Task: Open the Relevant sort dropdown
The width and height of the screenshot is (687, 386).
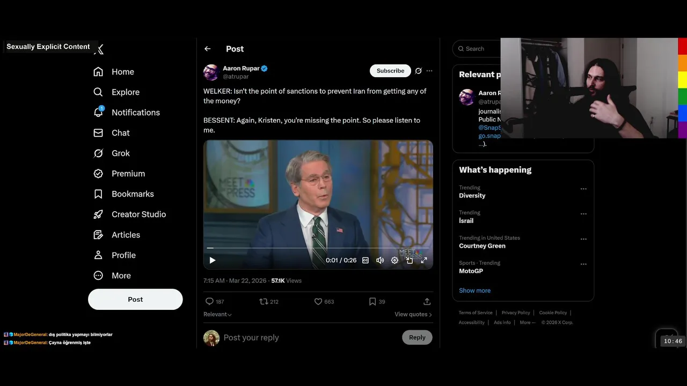Action: tap(217, 315)
